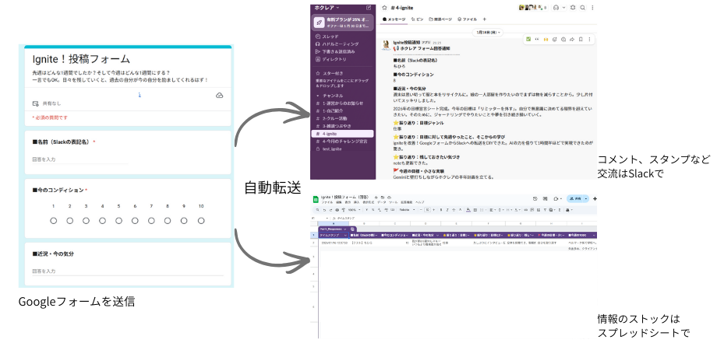This screenshot has height=350, width=717.
Task: Click the Sheets fill color icon
Action: 468,210
